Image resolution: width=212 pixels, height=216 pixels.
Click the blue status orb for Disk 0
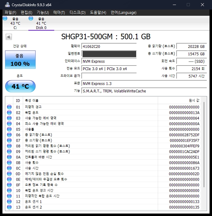coord(31,18)
